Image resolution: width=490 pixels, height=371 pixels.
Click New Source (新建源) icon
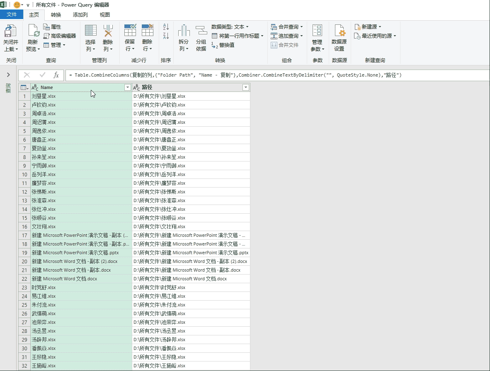coord(357,27)
